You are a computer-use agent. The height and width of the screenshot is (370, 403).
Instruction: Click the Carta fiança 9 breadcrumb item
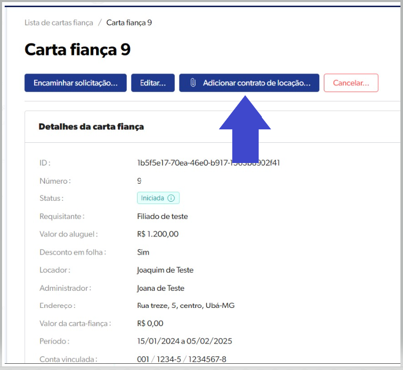[x=129, y=23]
